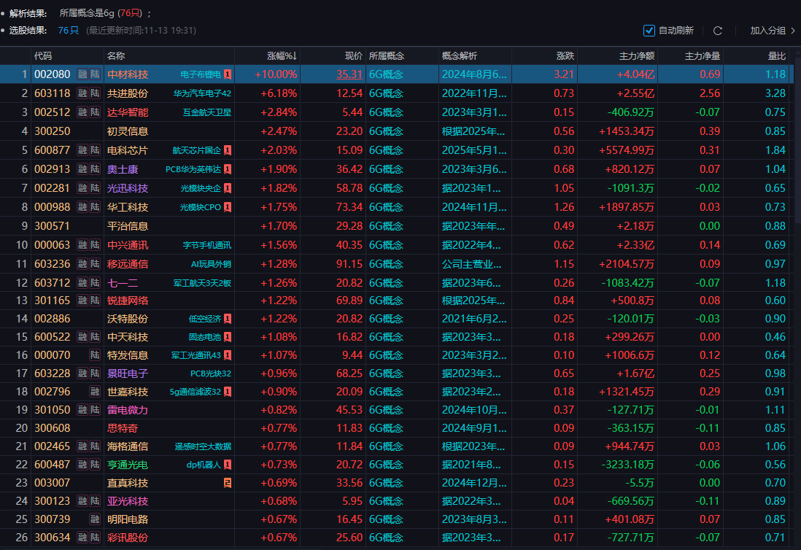Click red badge icon on 华工科技 row
Screen dimensions: 801x550
tap(228, 207)
